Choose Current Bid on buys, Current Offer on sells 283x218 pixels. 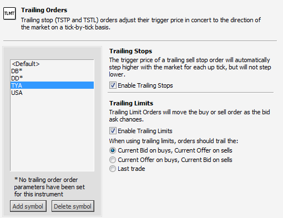click(x=113, y=150)
